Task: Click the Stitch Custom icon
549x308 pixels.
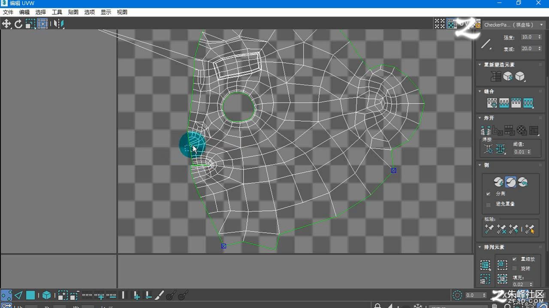Action: [x=528, y=103]
